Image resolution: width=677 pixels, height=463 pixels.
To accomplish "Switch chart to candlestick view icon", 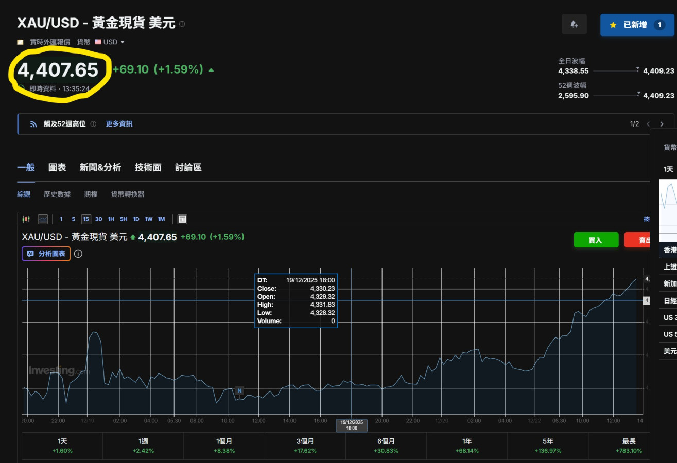I will [26, 219].
